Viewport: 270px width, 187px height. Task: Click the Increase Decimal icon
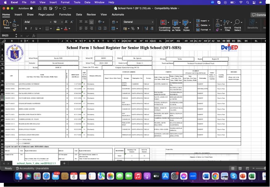(x=146, y=29)
